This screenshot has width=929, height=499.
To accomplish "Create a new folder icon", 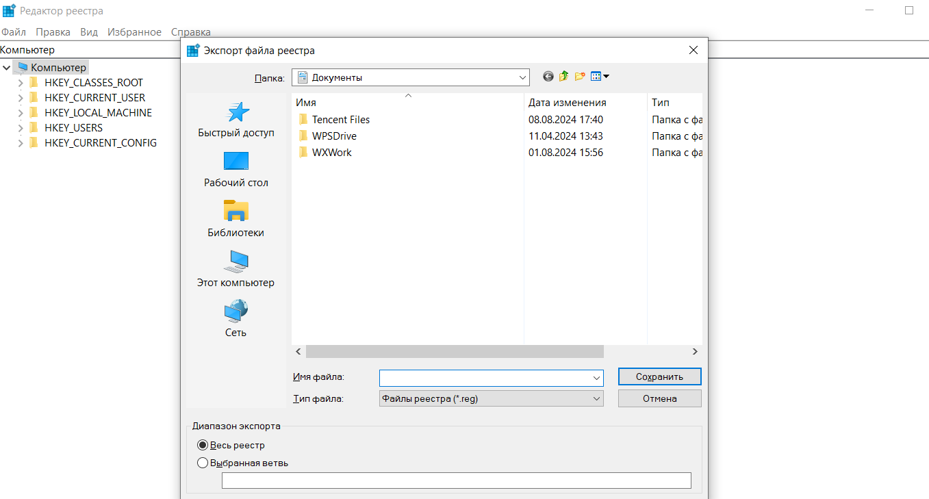I will click(x=580, y=77).
